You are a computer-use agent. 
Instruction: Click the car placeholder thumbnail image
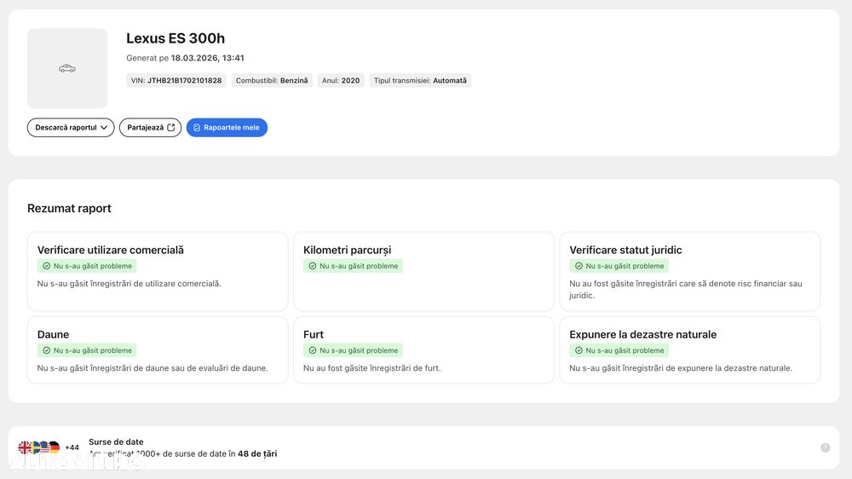click(x=67, y=68)
